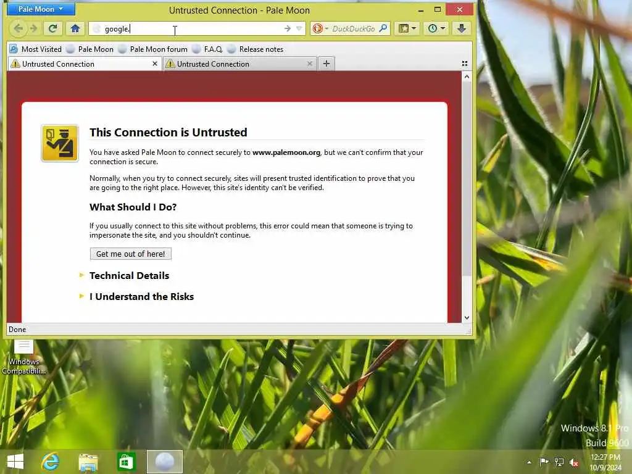Open the Downloads arrow button
The image size is (632, 474).
462,28
